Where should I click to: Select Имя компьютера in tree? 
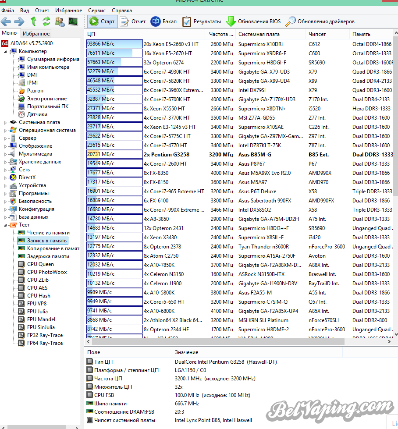(44, 67)
